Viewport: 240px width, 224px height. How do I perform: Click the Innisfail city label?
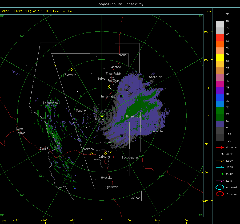coord(108,96)
